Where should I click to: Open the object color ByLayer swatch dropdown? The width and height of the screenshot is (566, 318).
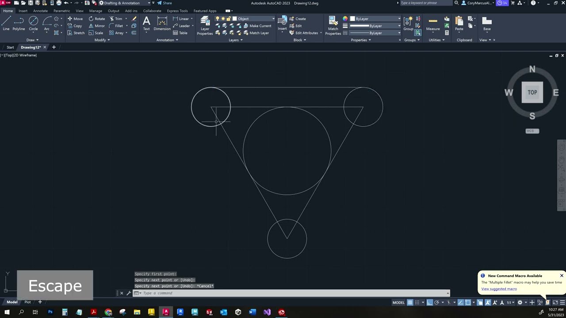[375, 19]
